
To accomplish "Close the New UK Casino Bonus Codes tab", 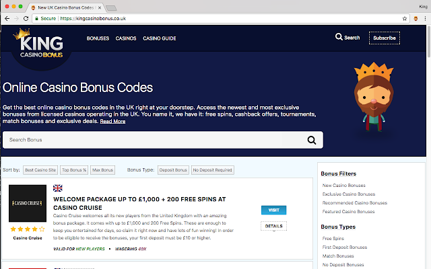I will coord(100,7).
